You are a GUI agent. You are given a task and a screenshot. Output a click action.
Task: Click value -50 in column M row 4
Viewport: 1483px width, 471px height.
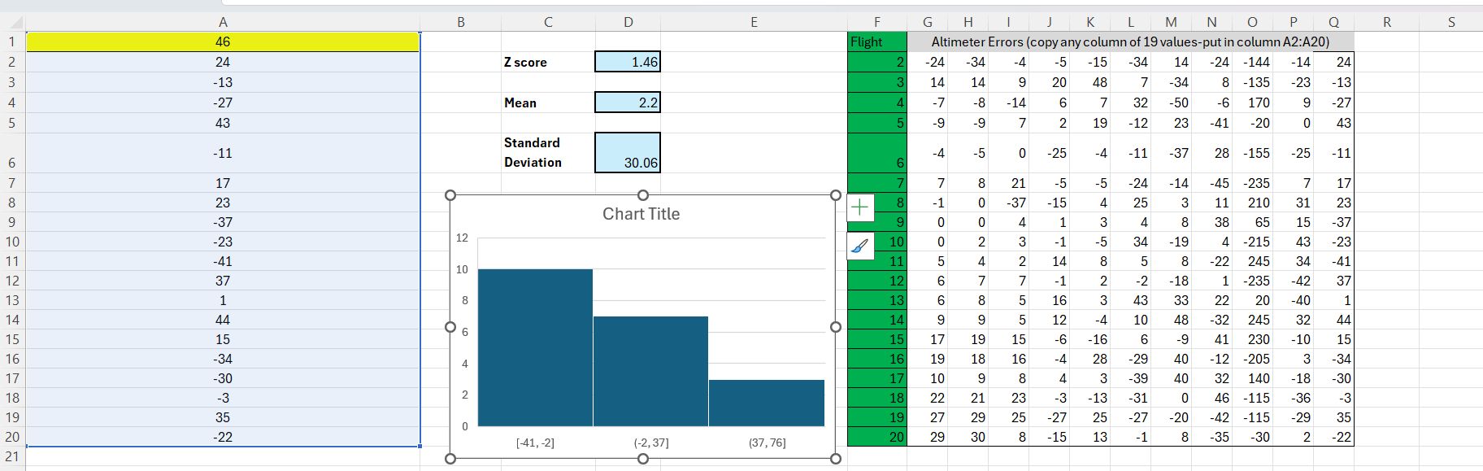1171,102
